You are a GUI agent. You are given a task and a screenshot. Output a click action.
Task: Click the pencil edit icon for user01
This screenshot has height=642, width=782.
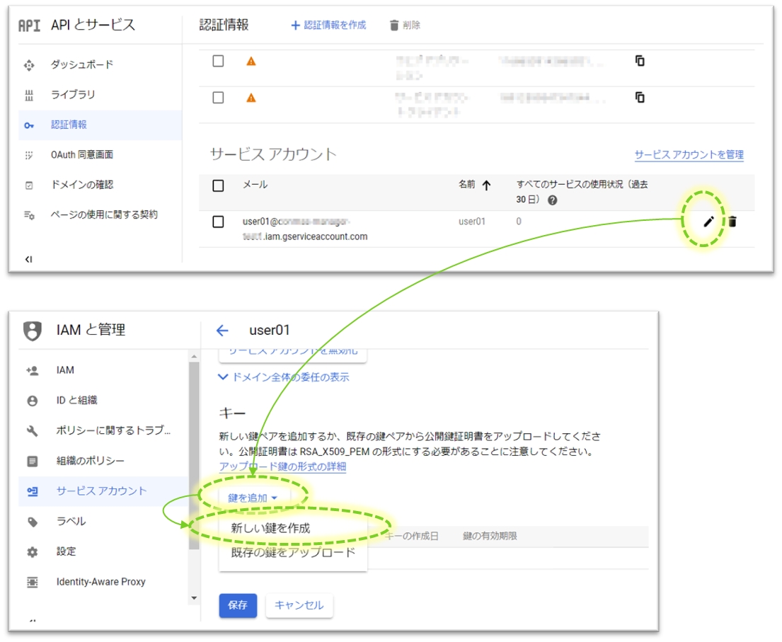[708, 222]
